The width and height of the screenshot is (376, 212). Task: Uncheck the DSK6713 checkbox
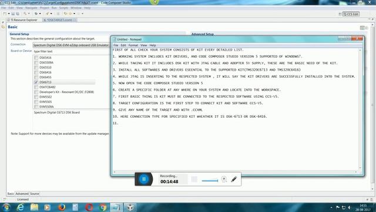(36, 82)
